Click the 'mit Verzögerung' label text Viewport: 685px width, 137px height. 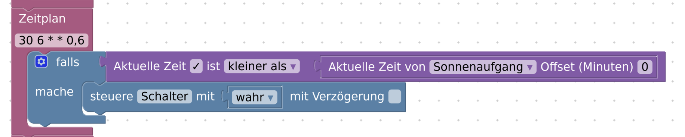coord(337,96)
